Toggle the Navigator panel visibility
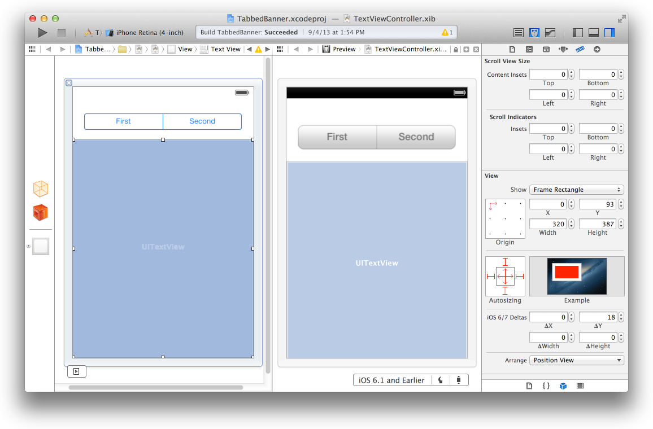 (577, 33)
